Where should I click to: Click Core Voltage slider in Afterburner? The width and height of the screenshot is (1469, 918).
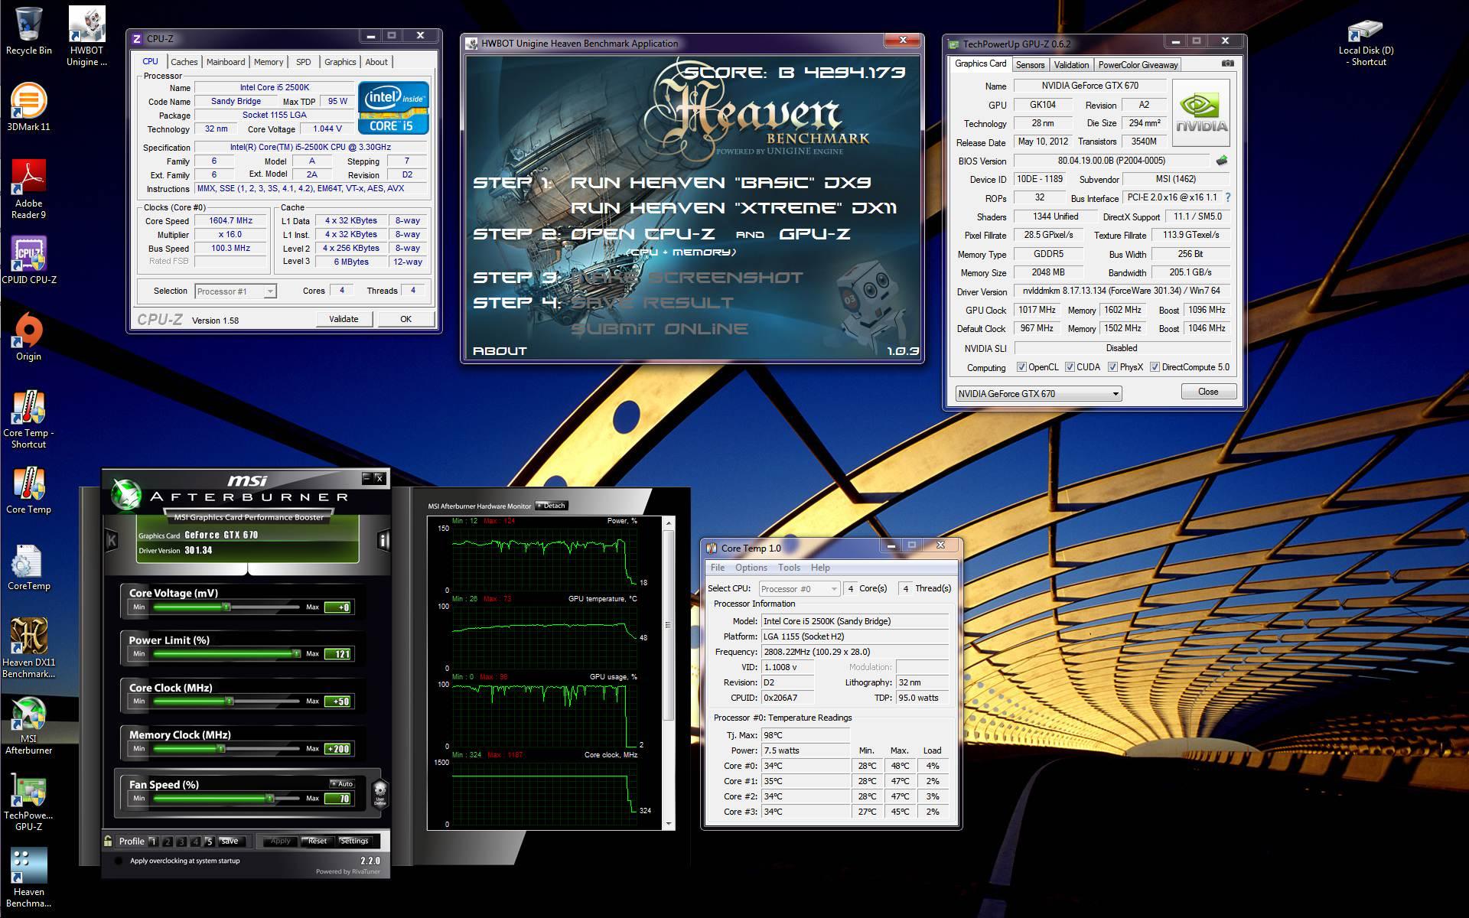[226, 607]
